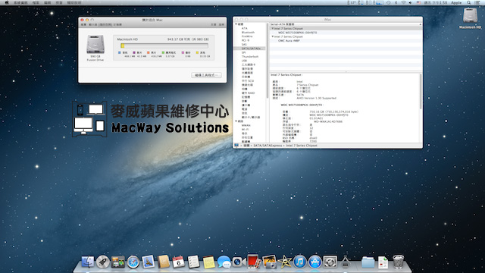This screenshot has height=273, width=485.
Task: Open Messages speech bubble in Dock
Action: (224, 262)
